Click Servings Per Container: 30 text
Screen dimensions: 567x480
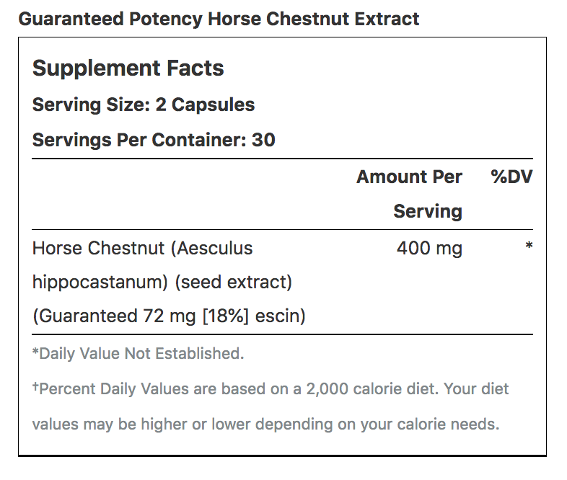(x=154, y=140)
